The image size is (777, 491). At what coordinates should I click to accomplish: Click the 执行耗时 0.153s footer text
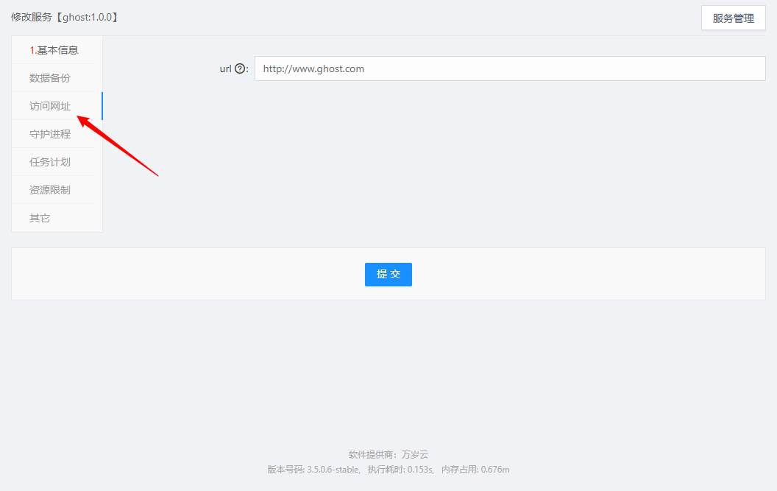point(400,470)
